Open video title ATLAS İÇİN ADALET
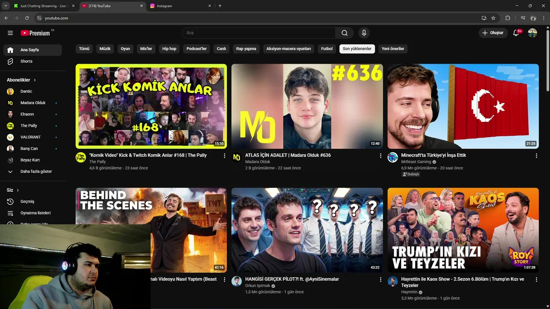 tap(288, 155)
